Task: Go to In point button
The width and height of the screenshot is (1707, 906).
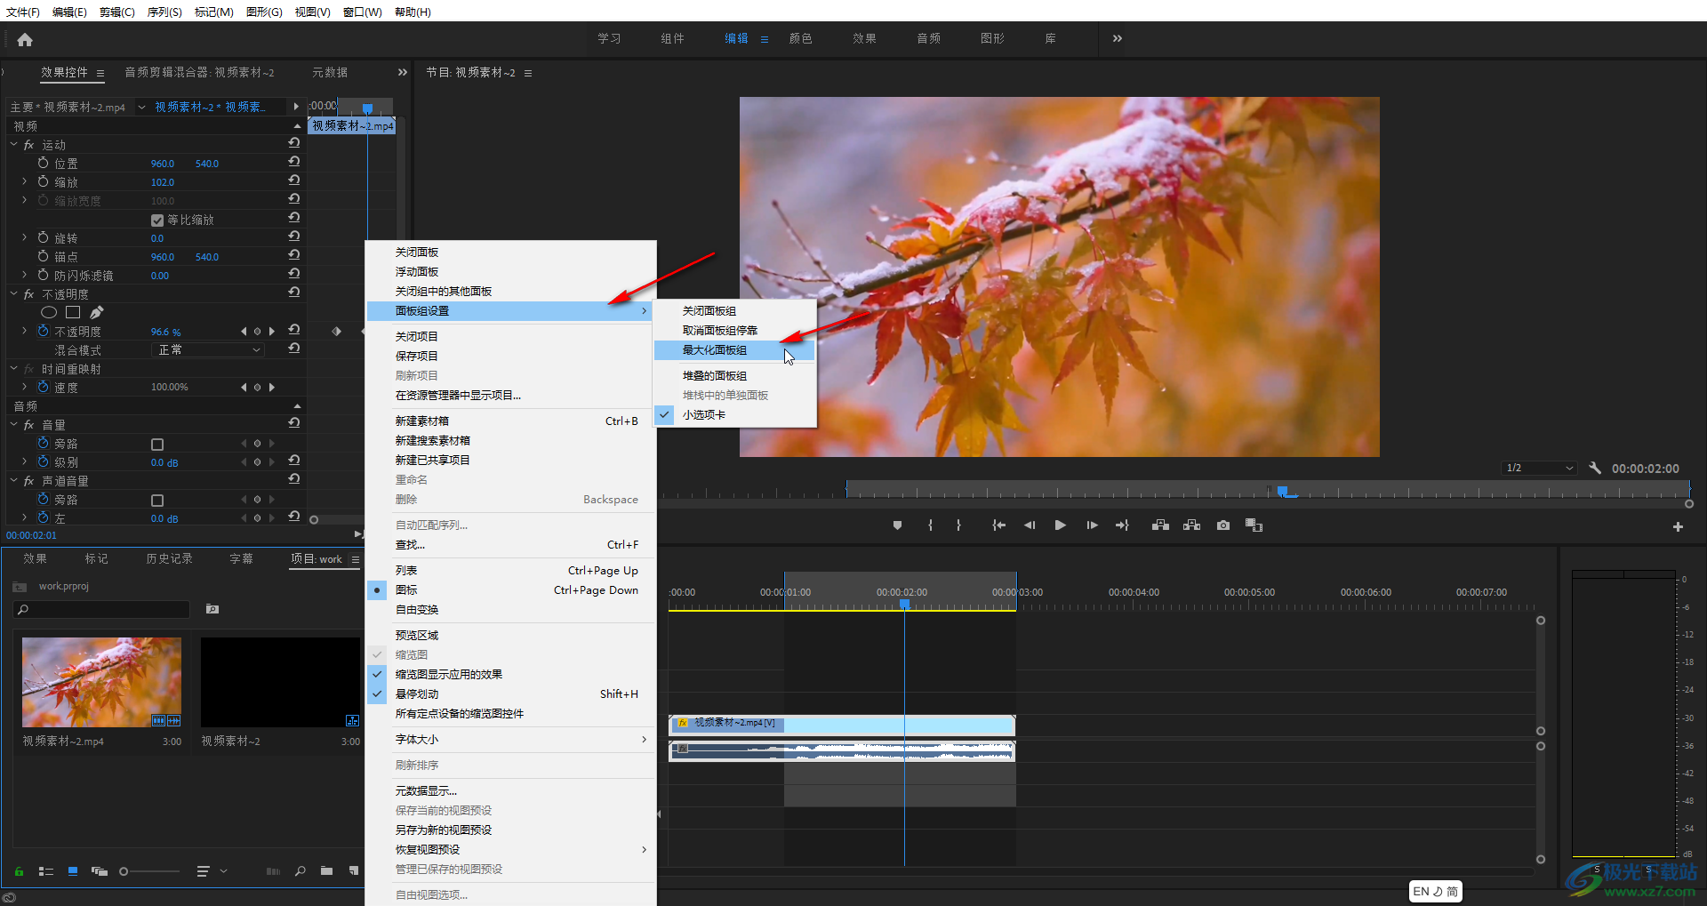Action: point(998,525)
